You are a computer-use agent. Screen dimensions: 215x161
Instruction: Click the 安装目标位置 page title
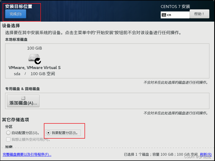[x=19, y=6]
